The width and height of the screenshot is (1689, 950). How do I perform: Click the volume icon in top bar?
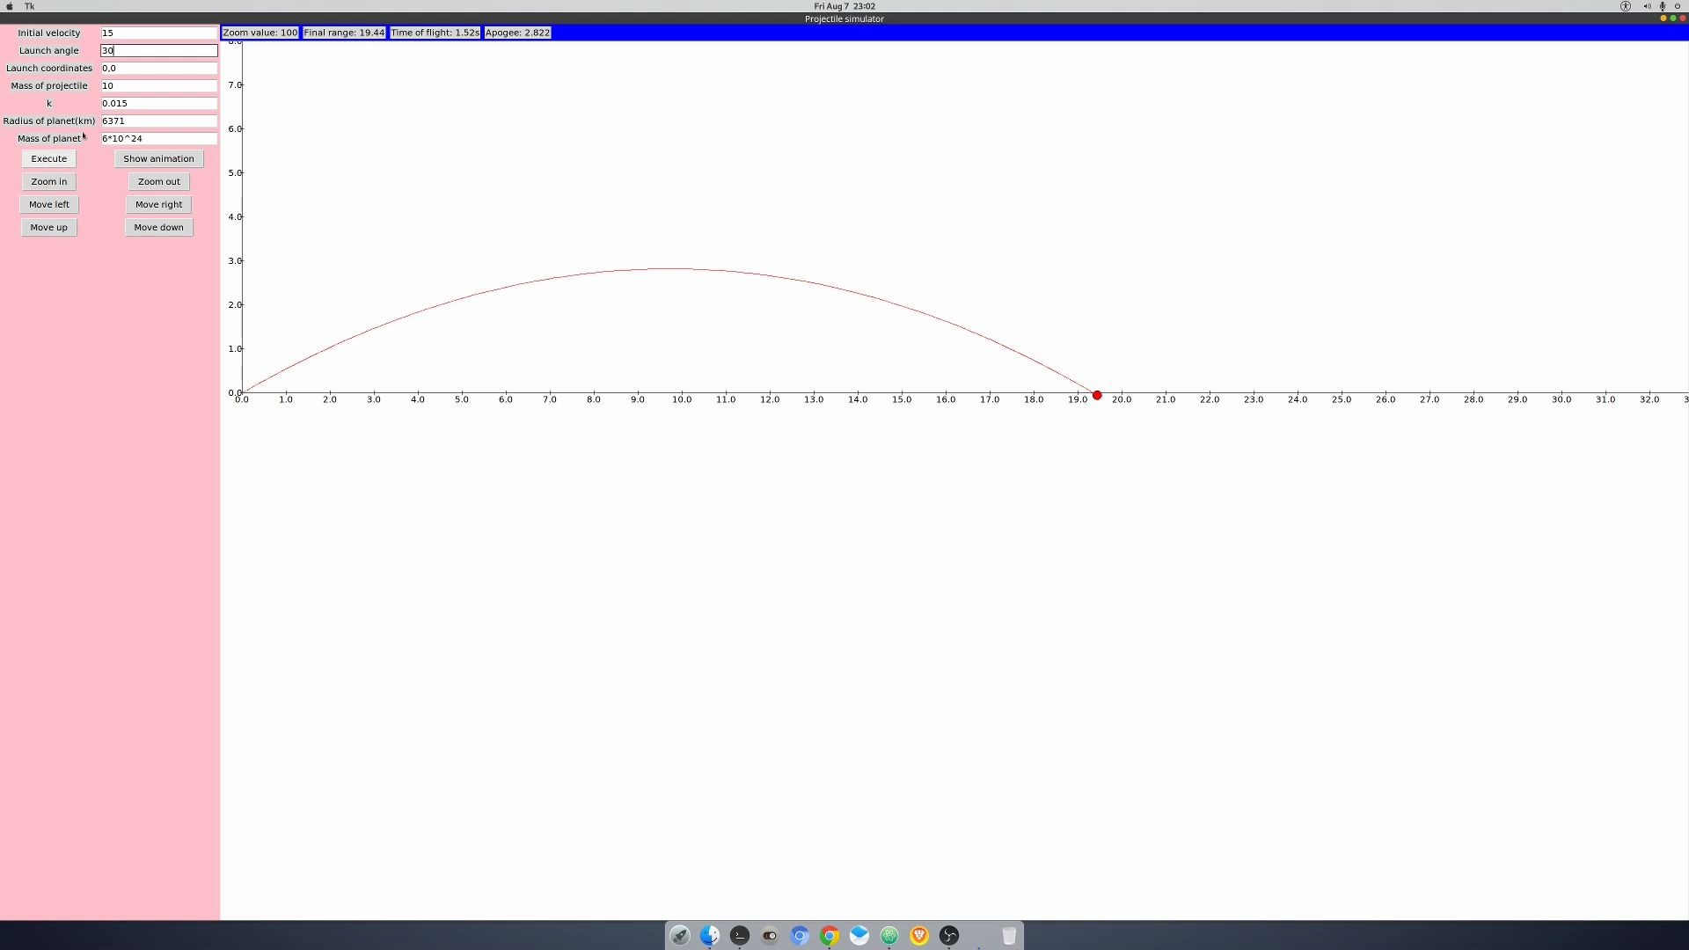pos(1647,6)
